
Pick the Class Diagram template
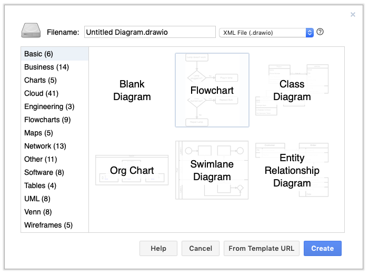292,90
